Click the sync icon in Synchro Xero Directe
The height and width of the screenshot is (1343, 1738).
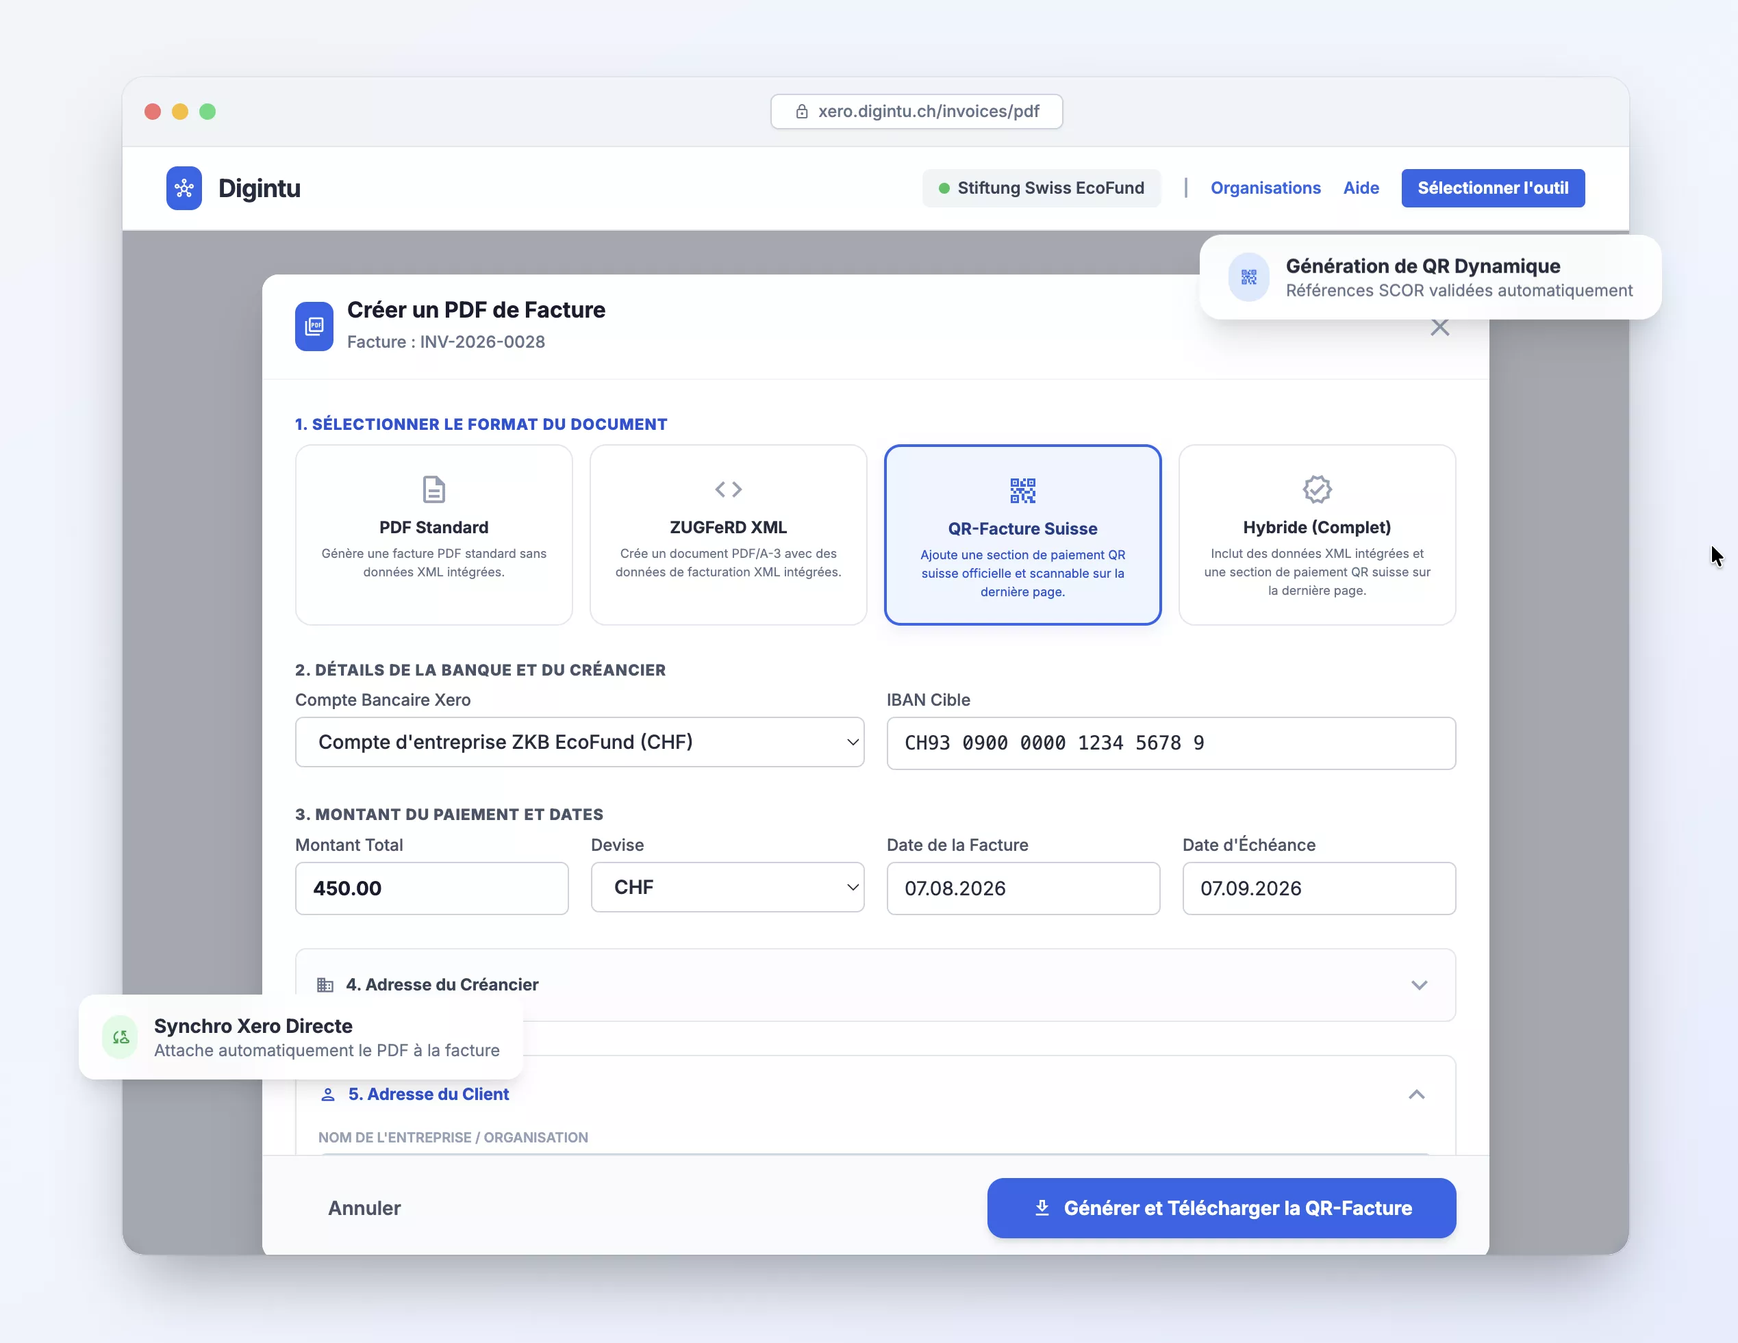coord(120,1037)
